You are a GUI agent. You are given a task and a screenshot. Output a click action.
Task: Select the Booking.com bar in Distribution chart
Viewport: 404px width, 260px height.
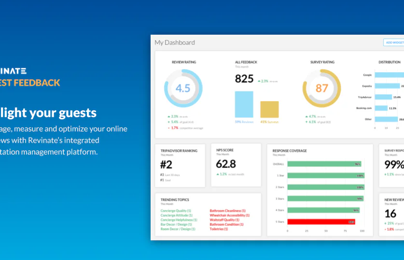[381, 108]
